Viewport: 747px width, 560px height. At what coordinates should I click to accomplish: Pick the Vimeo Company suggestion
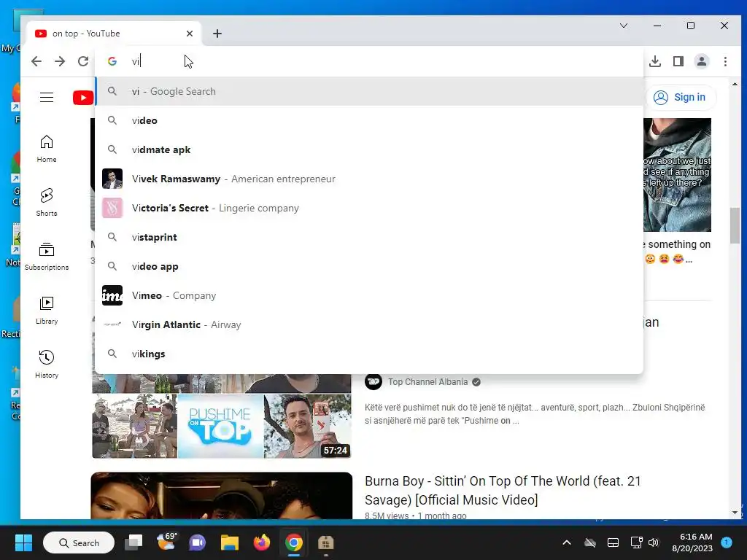tap(369, 295)
